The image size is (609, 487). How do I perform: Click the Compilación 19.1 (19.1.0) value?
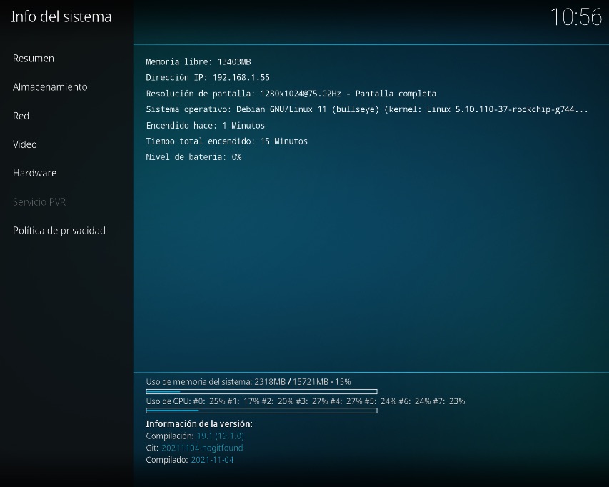point(220,436)
